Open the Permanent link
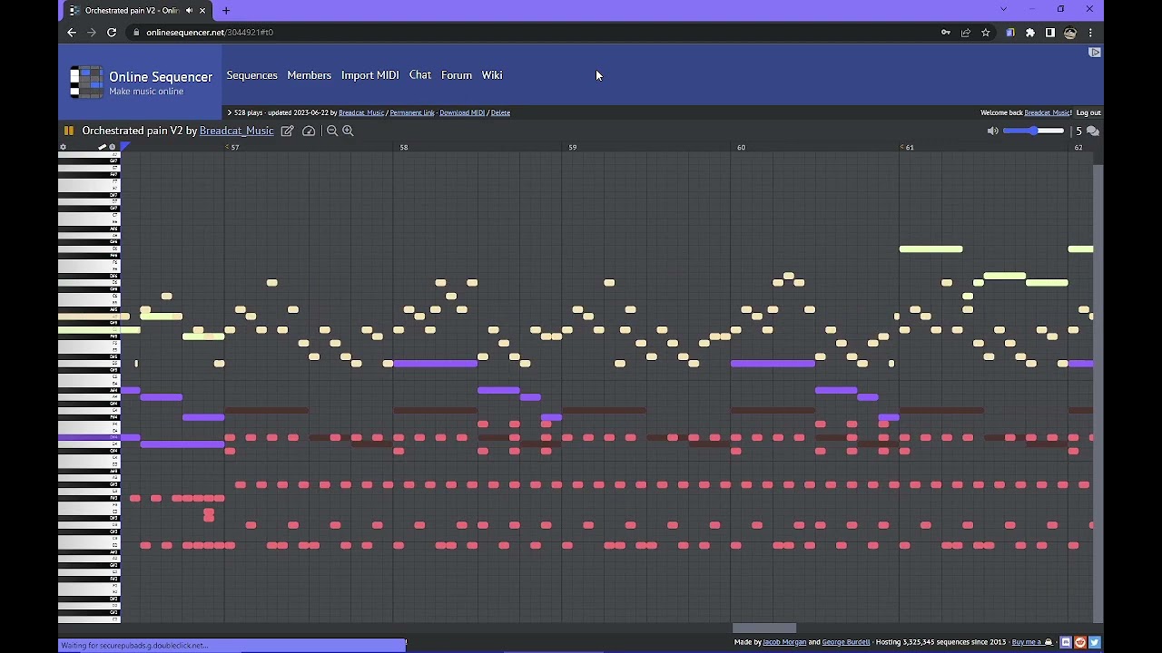The height and width of the screenshot is (653, 1162). coord(412,112)
